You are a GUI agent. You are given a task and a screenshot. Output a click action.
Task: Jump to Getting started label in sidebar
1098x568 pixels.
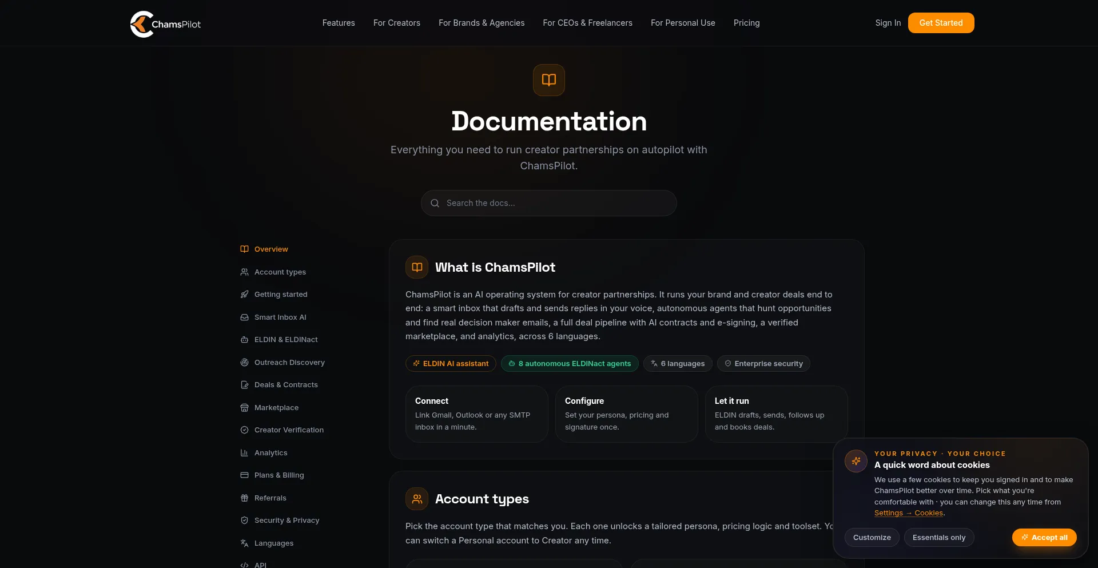click(281, 294)
